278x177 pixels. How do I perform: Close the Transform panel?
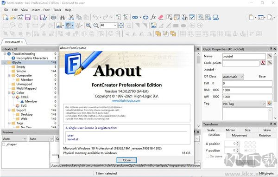[x=275, y=124]
